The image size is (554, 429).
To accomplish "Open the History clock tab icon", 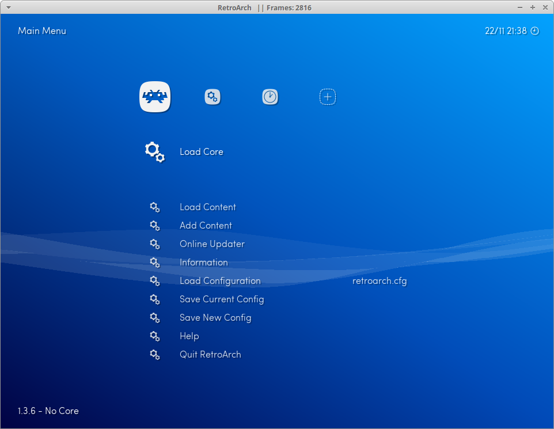I will click(270, 97).
